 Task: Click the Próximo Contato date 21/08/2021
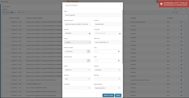(x=75, y=52)
